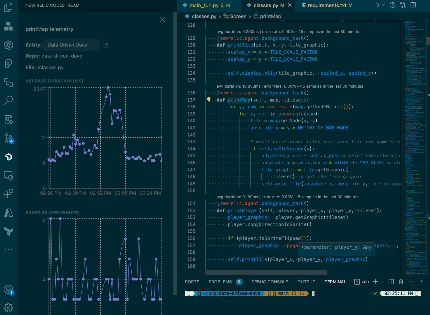The width and height of the screenshot is (430, 315).
Task: Click the Terraform icon in activity bar
Action: click(8, 231)
